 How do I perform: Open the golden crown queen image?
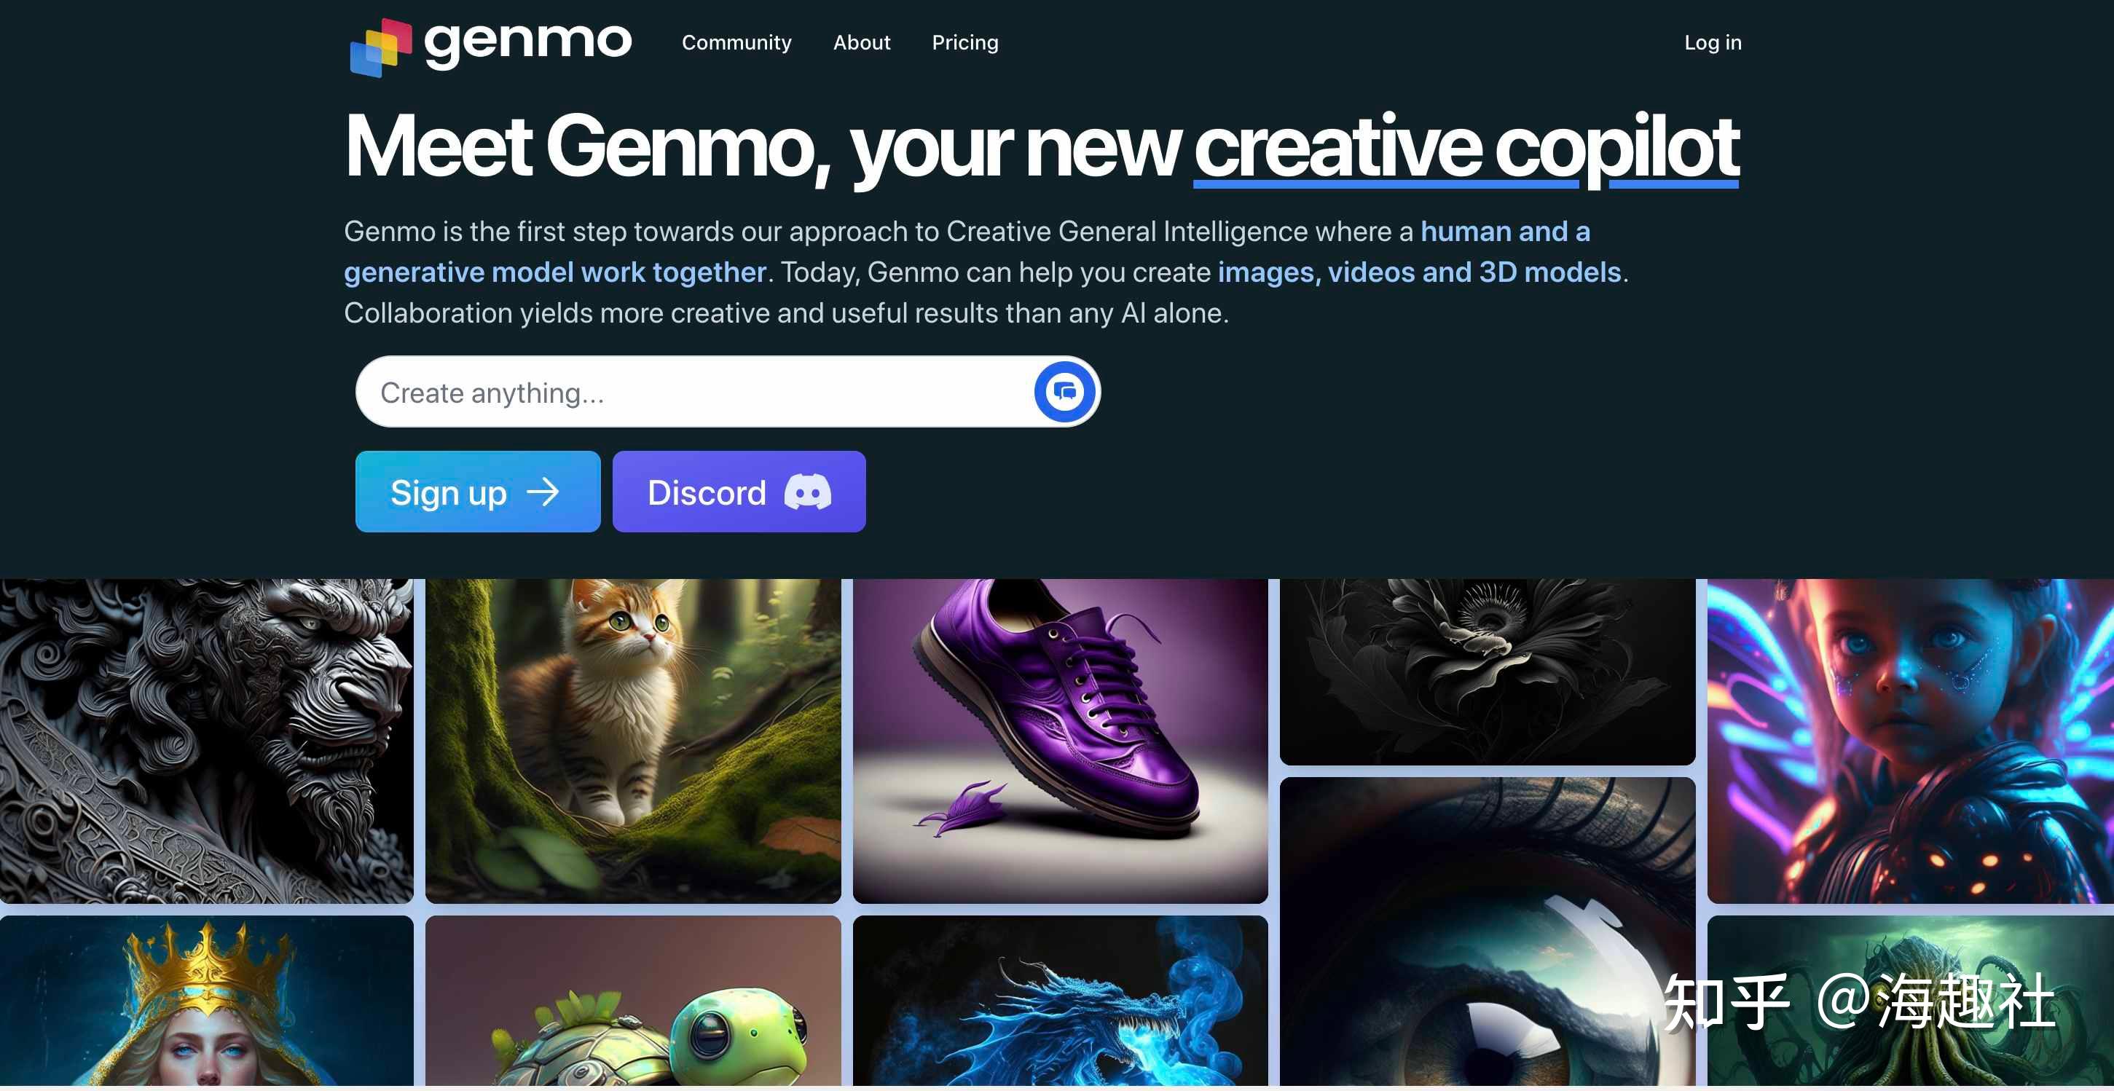tap(206, 1001)
